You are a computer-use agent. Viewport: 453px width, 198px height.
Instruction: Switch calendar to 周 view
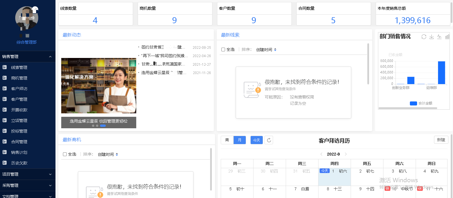227,140
